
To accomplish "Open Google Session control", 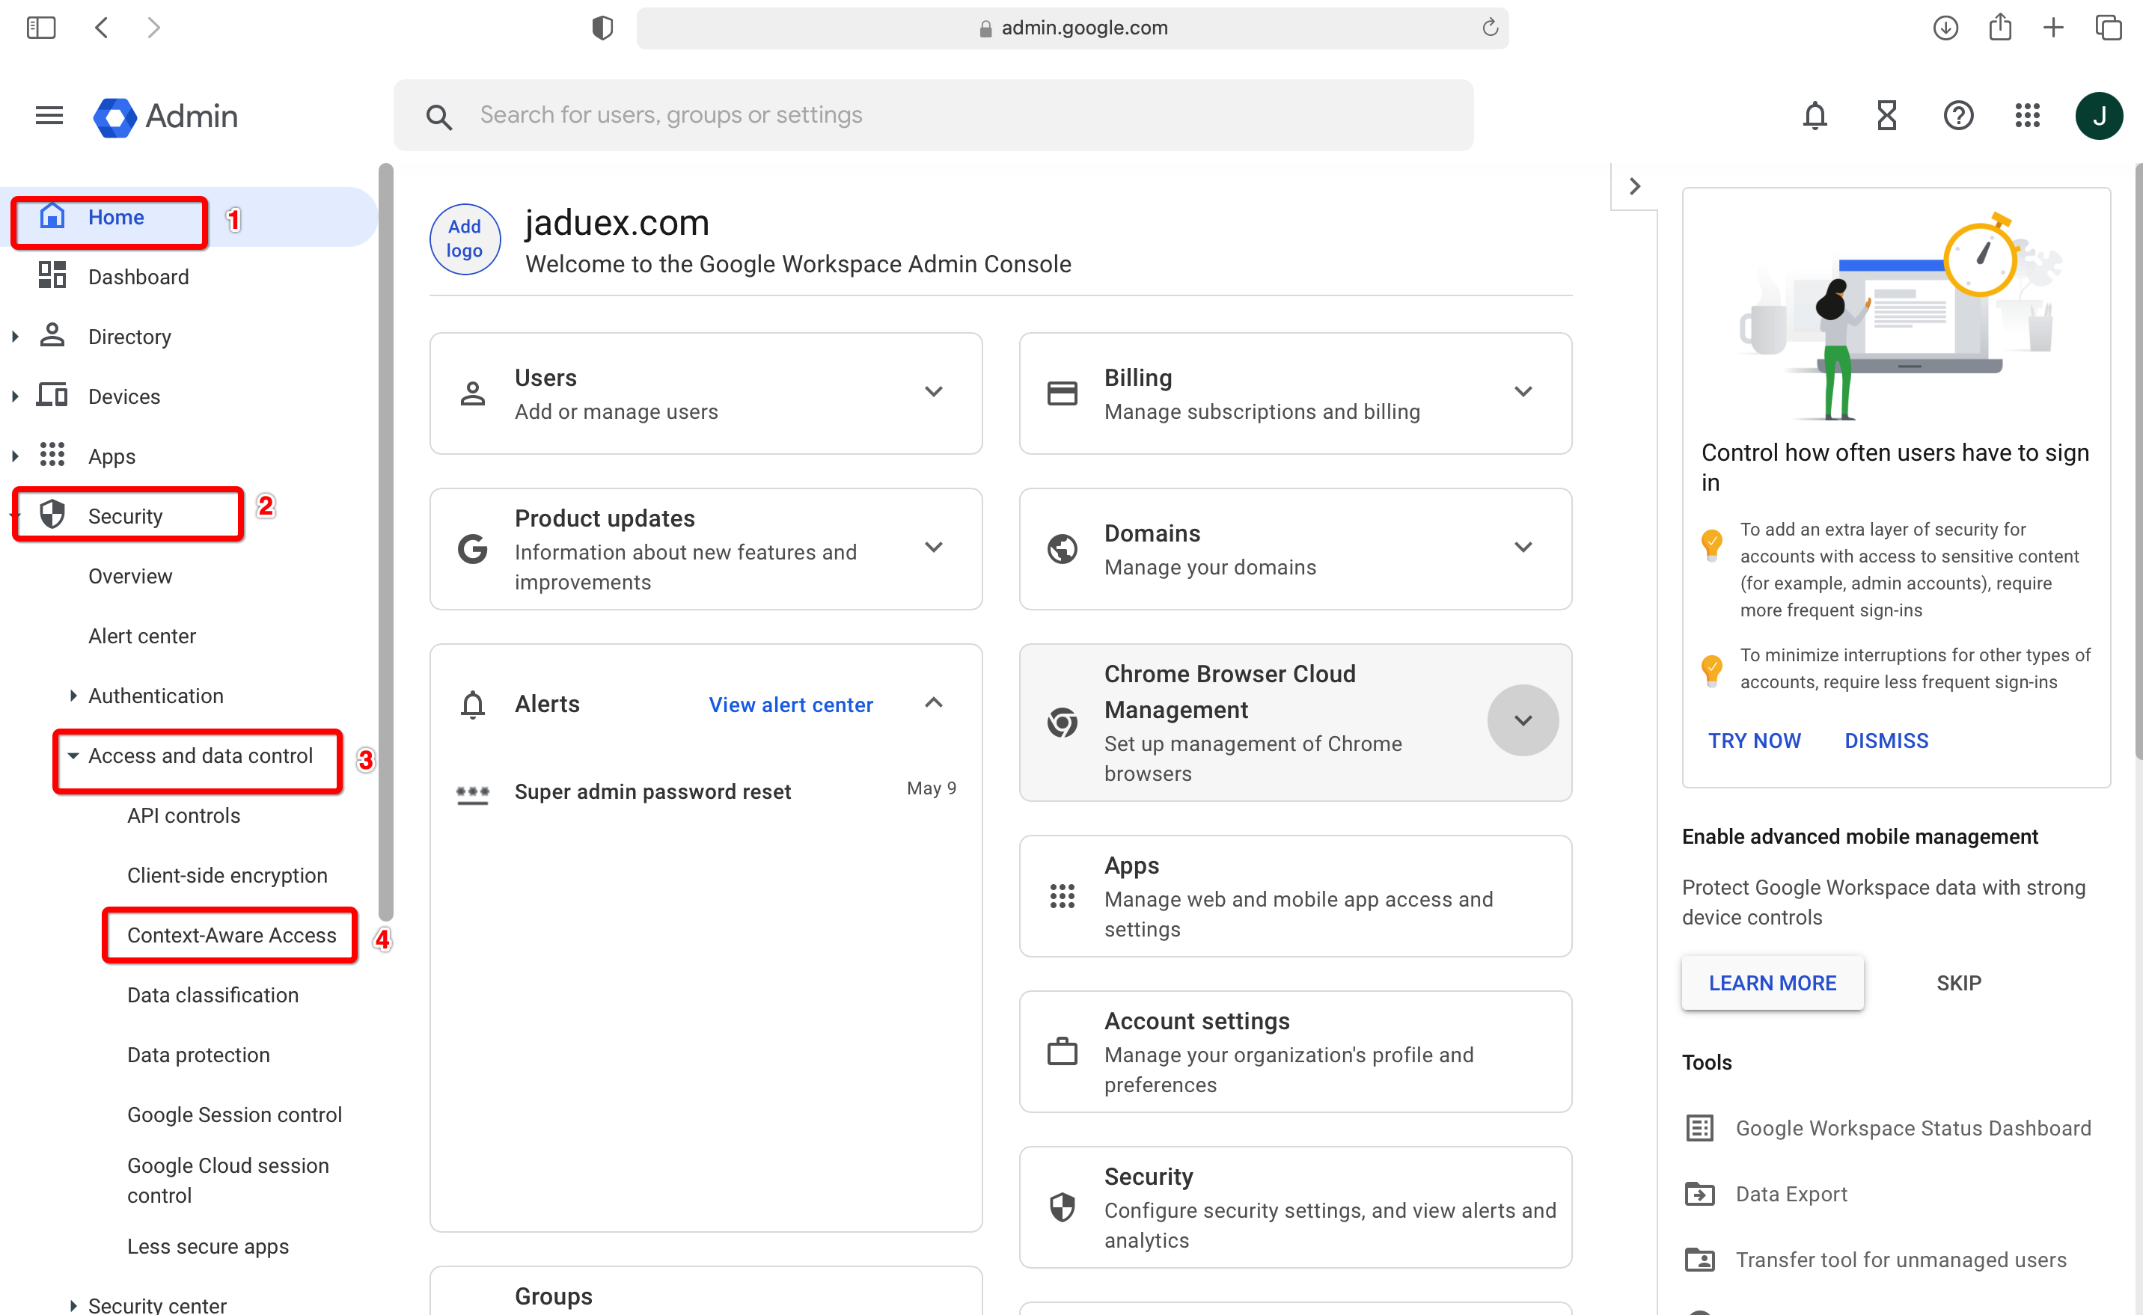I will [235, 1114].
